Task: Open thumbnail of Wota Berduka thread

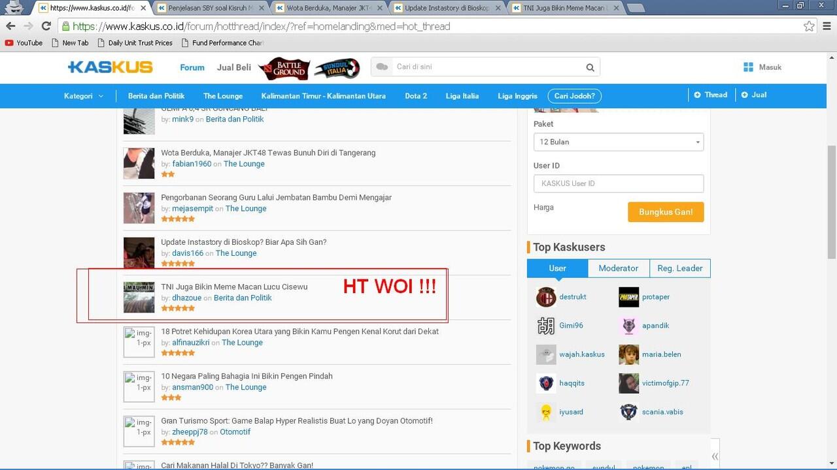Action: point(139,163)
